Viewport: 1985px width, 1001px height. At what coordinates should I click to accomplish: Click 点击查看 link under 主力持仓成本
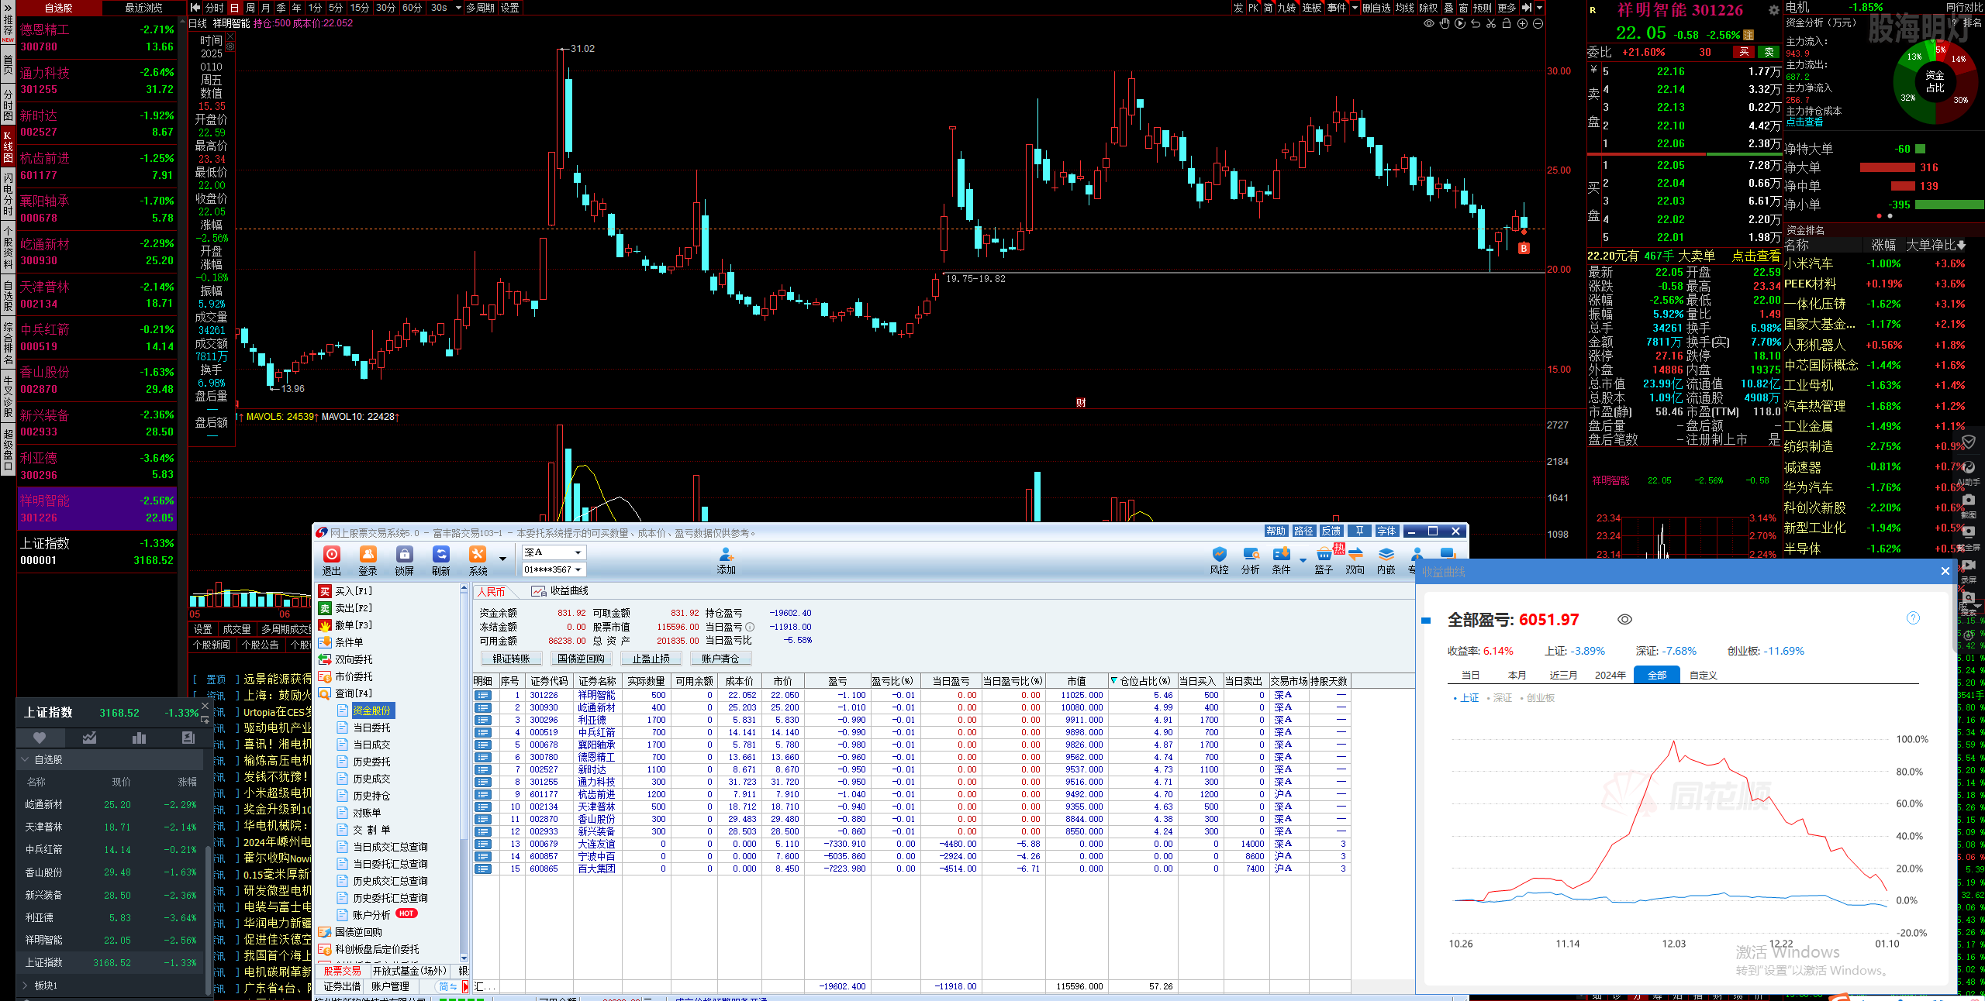1804,122
